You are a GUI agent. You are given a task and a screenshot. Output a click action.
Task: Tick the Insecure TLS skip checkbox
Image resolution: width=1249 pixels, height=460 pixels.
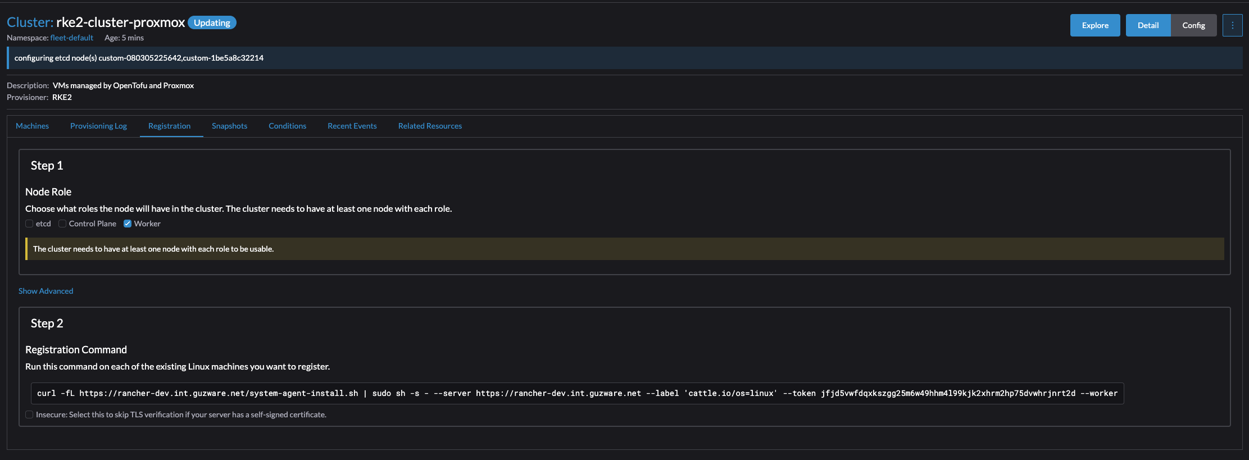click(x=29, y=415)
